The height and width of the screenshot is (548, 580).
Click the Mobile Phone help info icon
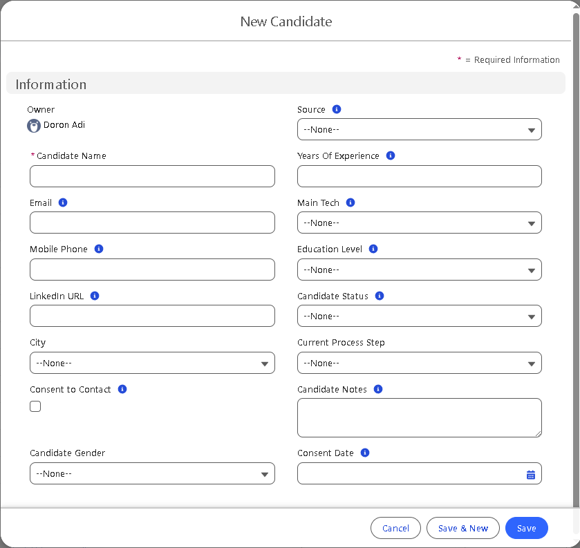point(99,249)
